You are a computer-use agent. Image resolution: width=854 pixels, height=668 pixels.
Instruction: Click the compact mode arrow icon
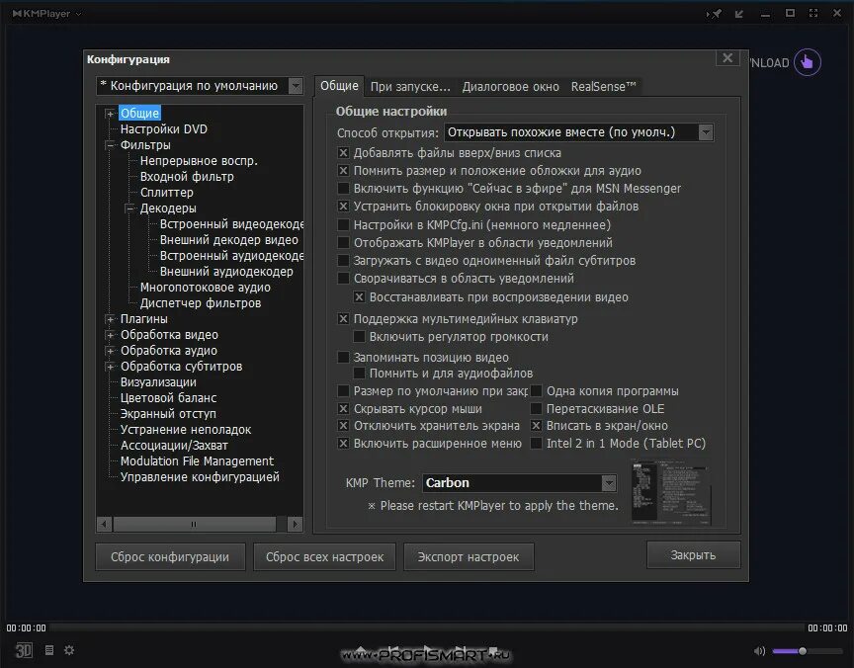(739, 14)
